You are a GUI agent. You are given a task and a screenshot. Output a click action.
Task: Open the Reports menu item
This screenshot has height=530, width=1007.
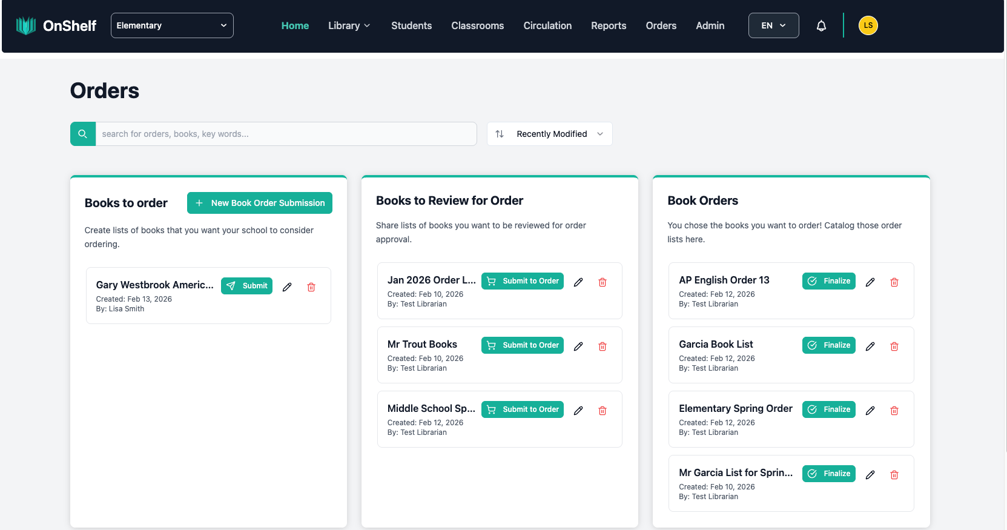pyautogui.click(x=609, y=25)
